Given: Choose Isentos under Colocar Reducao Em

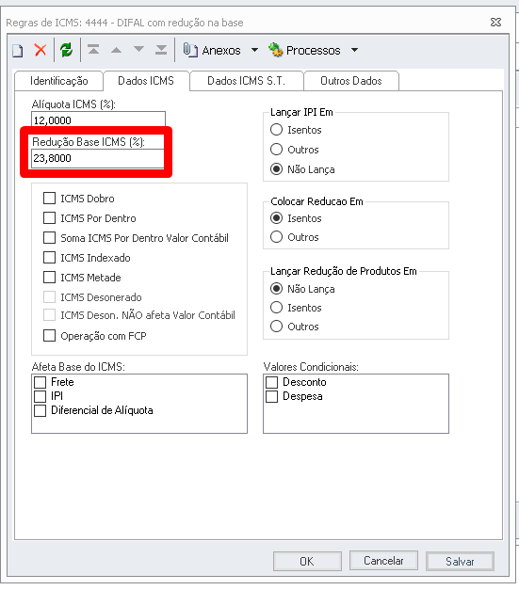Looking at the screenshot, I should (276, 218).
